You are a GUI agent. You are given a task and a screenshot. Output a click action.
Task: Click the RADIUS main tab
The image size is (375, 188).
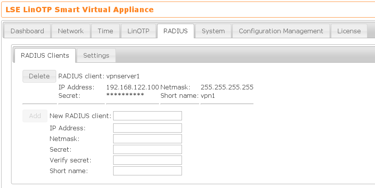(175, 31)
